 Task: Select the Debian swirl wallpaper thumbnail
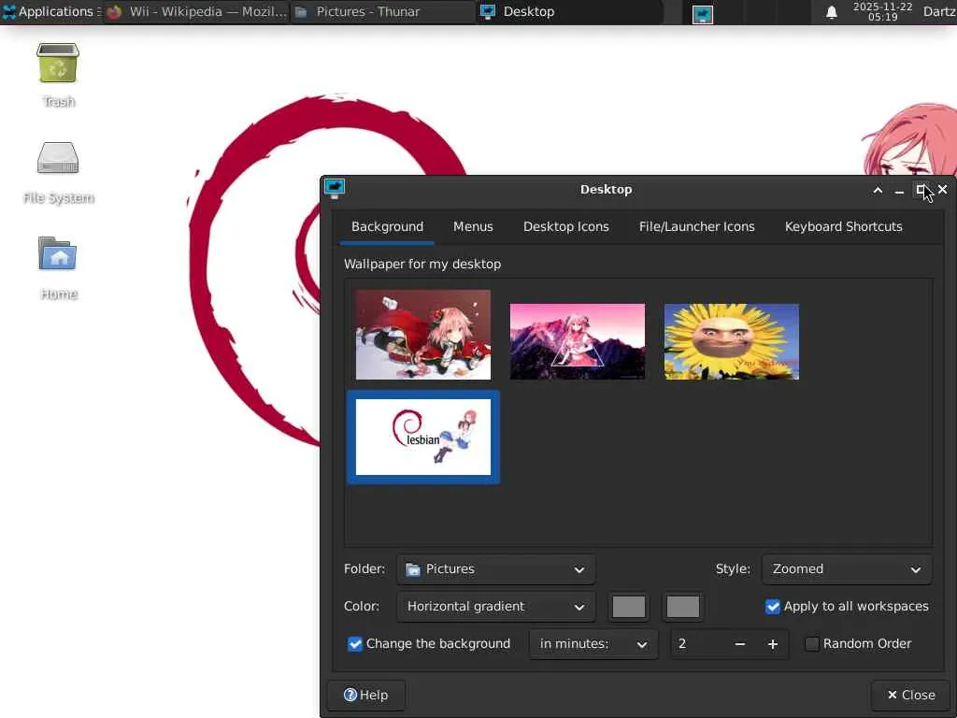(423, 438)
